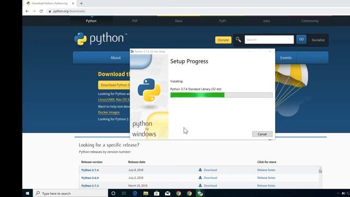Click the green setup progress bar
This screenshot has width=350, height=197.
[x=221, y=95]
